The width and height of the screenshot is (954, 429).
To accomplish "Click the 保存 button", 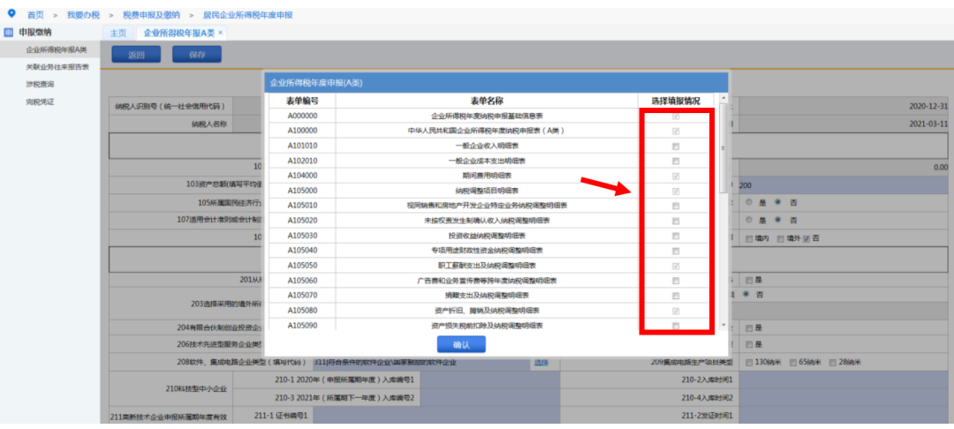I will (196, 54).
